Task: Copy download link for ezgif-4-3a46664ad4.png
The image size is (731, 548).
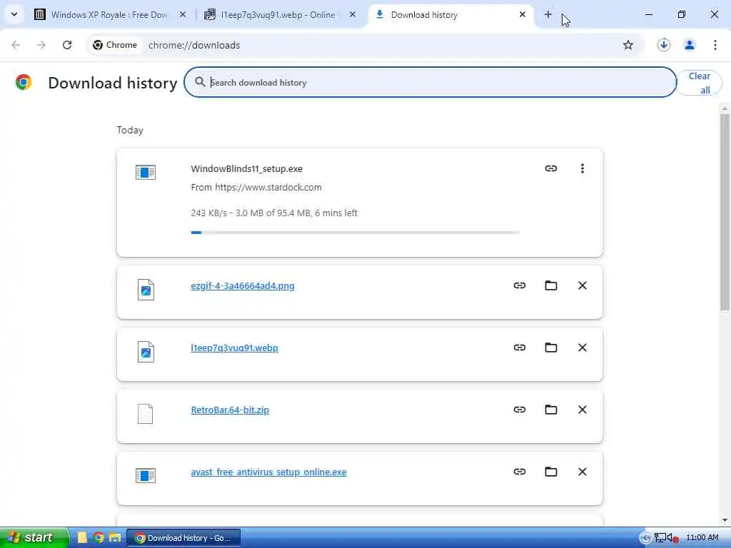Action: pyautogui.click(x=520, y=285)
